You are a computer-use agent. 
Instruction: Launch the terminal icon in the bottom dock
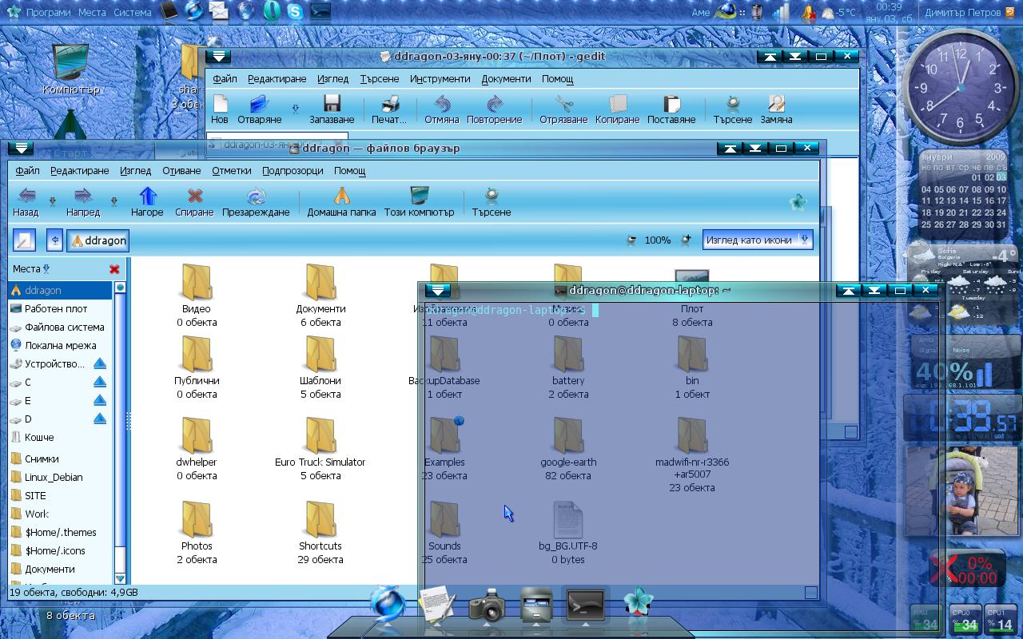pyautogui.click(x=586, y=605)
